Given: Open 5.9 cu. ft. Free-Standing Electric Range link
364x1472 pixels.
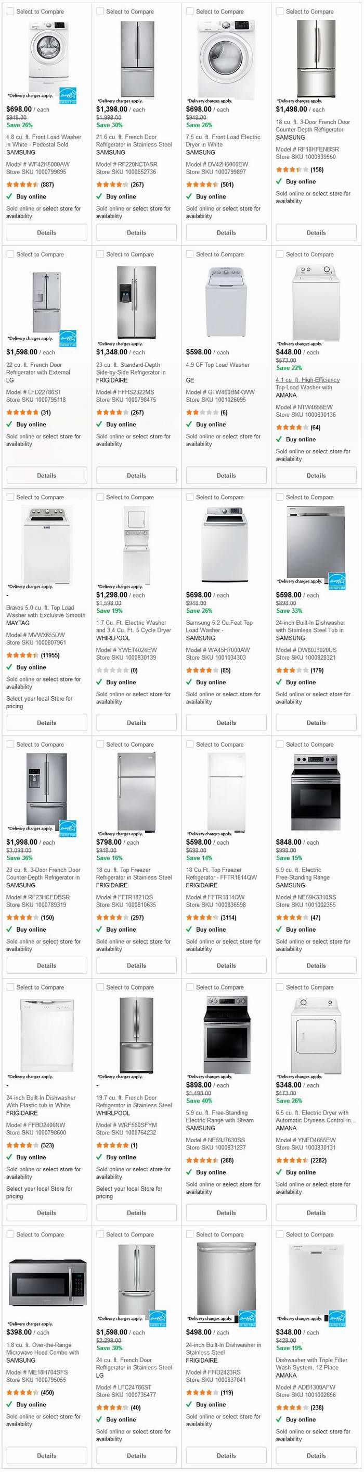Looking at the screenshot, I should click(x=223, y=1116).
